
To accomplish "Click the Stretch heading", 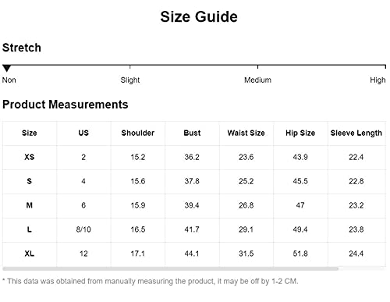I will point(22,48).
